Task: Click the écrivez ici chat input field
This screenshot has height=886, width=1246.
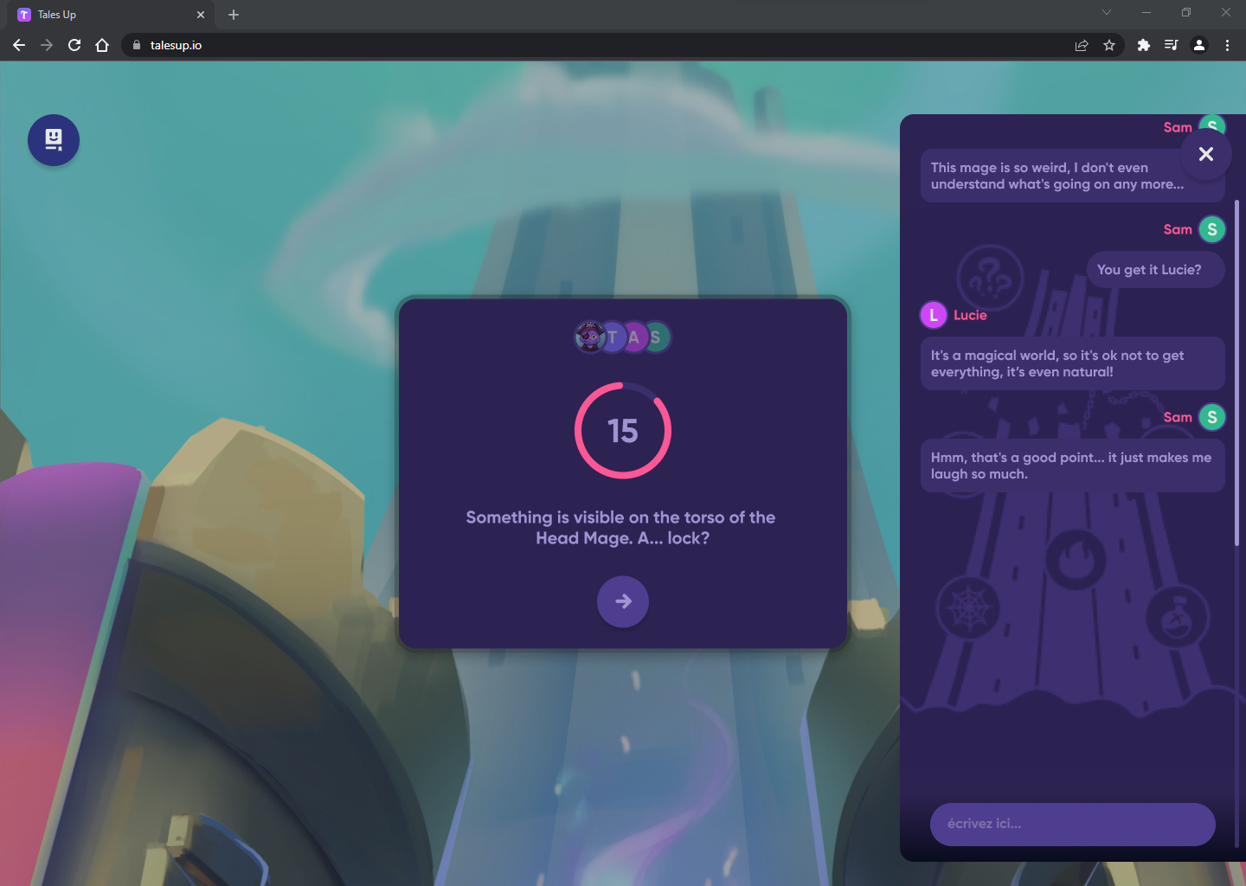Action: 1072,824
